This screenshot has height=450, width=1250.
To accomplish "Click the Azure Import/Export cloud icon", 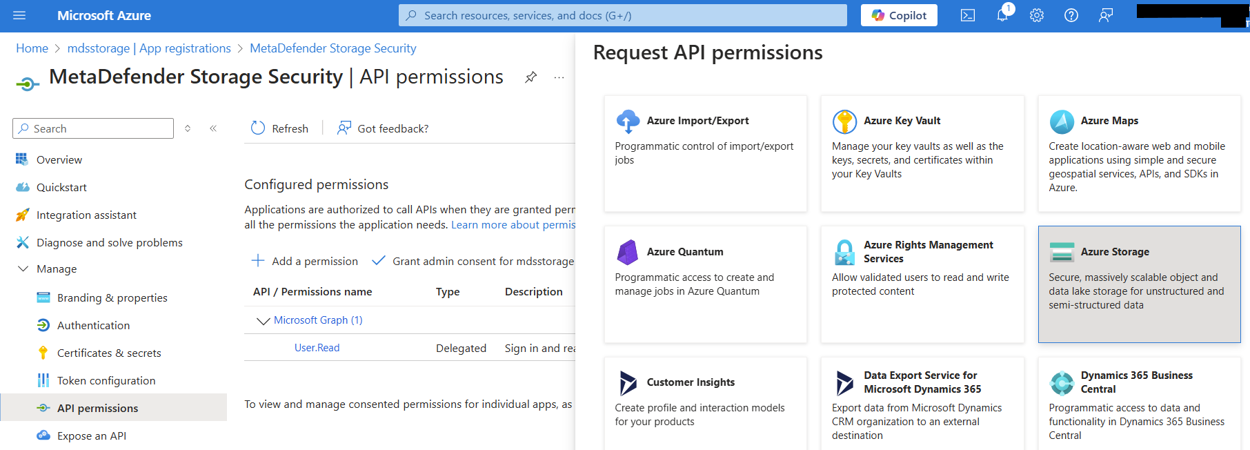I will [x=628, y=121].
